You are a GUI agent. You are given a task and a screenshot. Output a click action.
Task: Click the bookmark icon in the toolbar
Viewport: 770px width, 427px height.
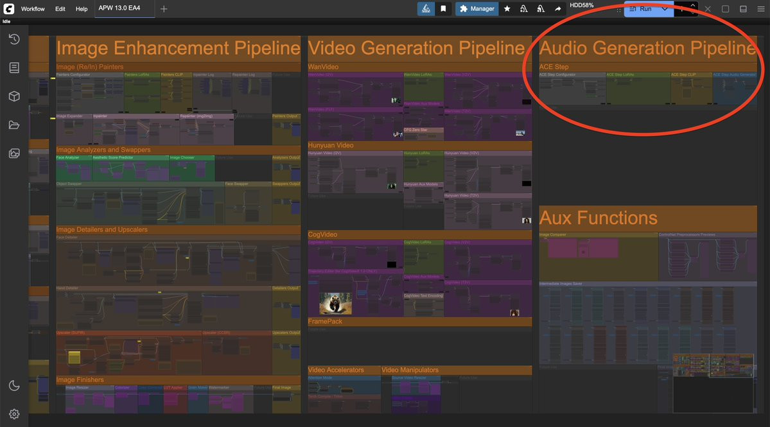(443, 9)
